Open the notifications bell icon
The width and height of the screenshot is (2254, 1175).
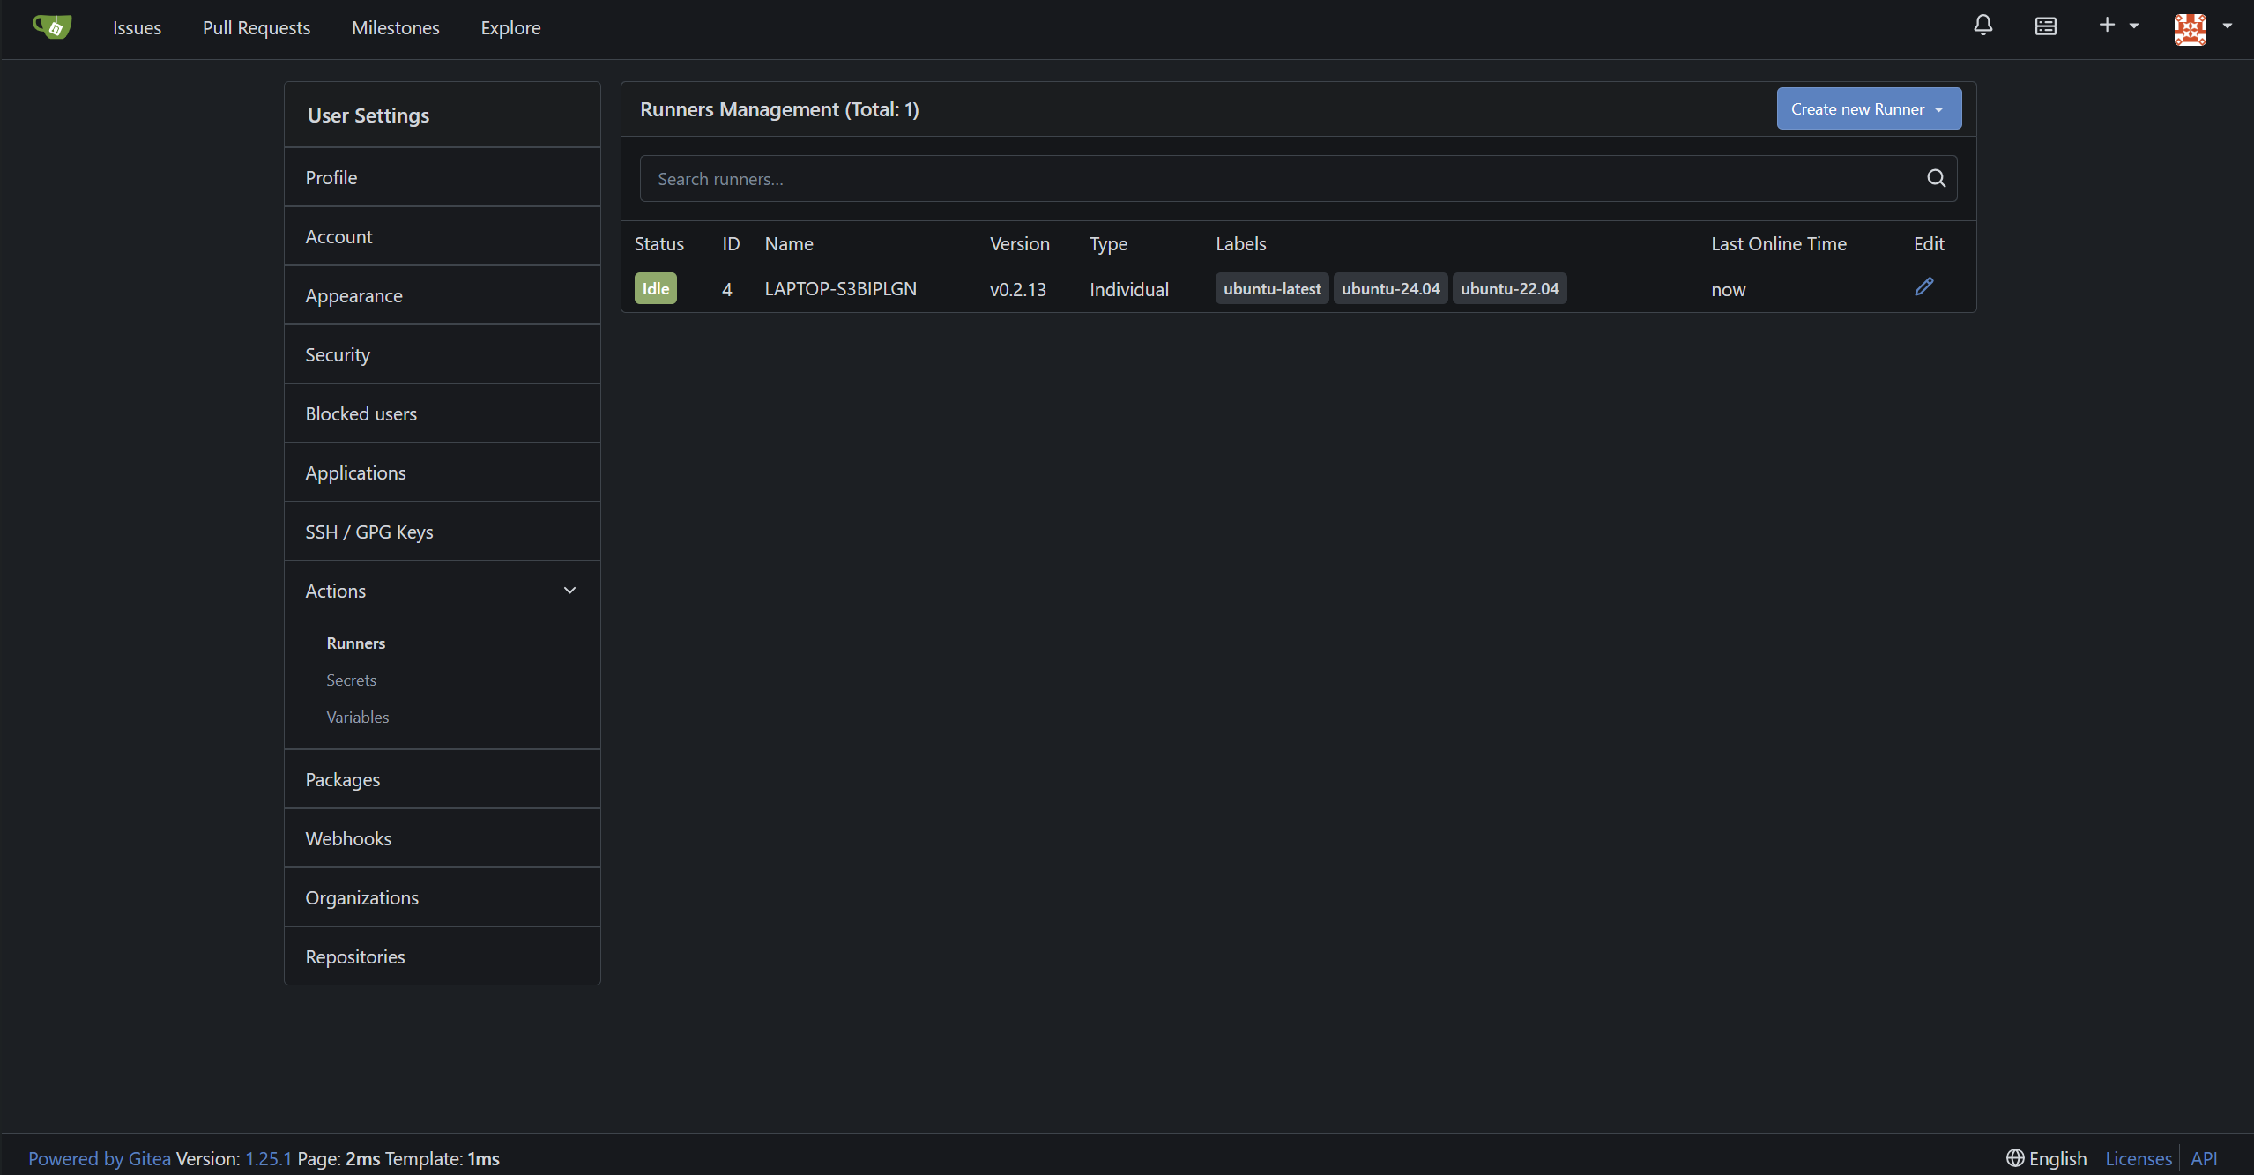click(1982, 26)
